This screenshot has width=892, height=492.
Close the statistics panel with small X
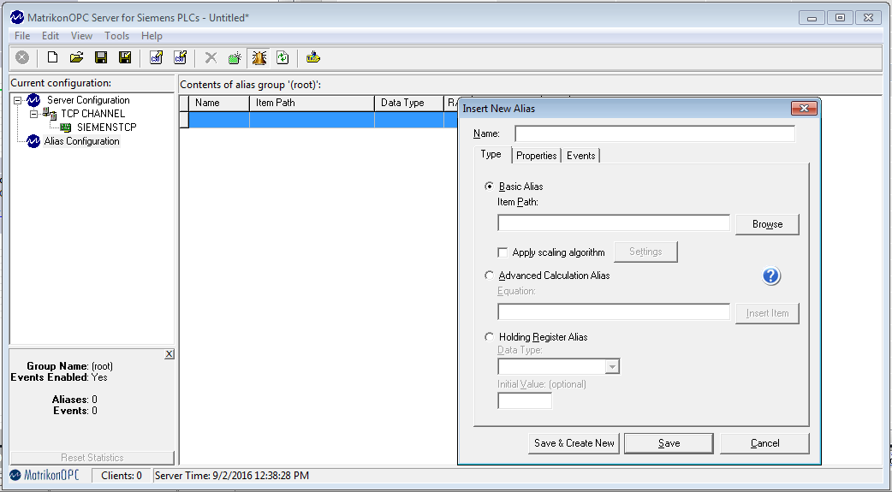click(x=169, y=353)
